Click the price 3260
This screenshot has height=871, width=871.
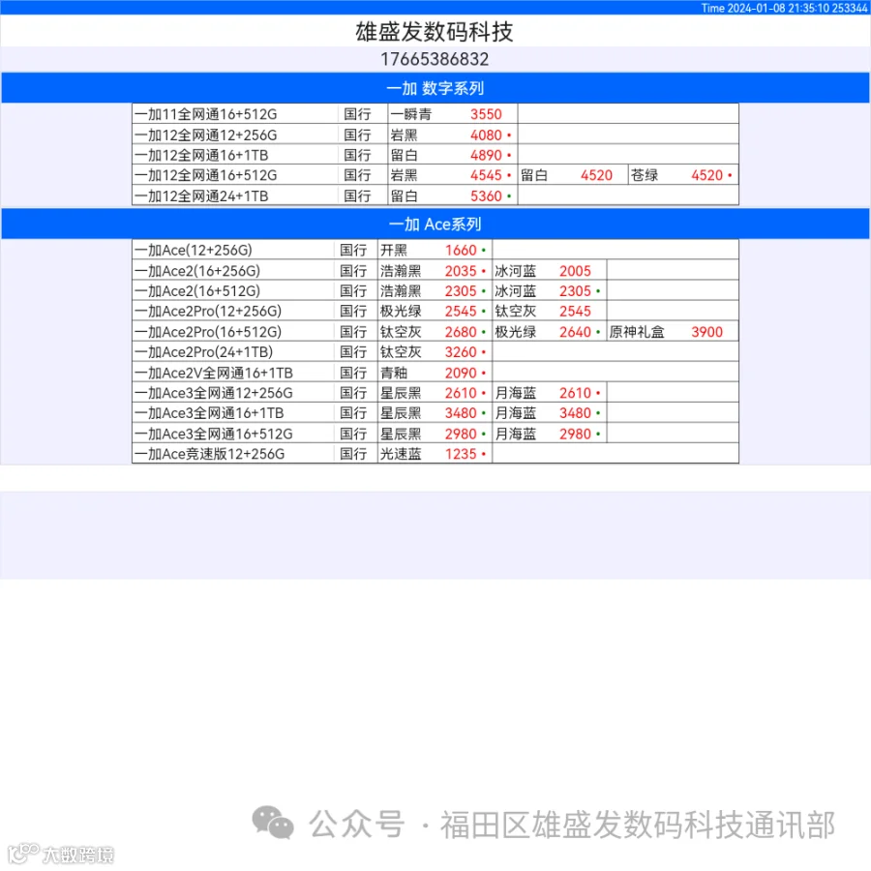tap(461, 352)
